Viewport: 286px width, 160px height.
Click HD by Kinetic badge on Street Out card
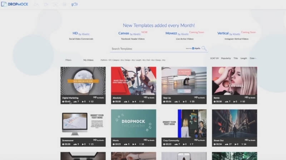(250, 140)
